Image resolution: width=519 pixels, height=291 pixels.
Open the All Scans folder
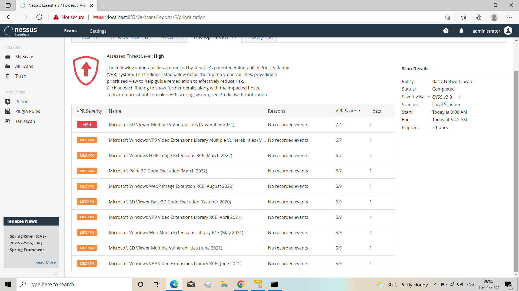[x=24, y=66]
